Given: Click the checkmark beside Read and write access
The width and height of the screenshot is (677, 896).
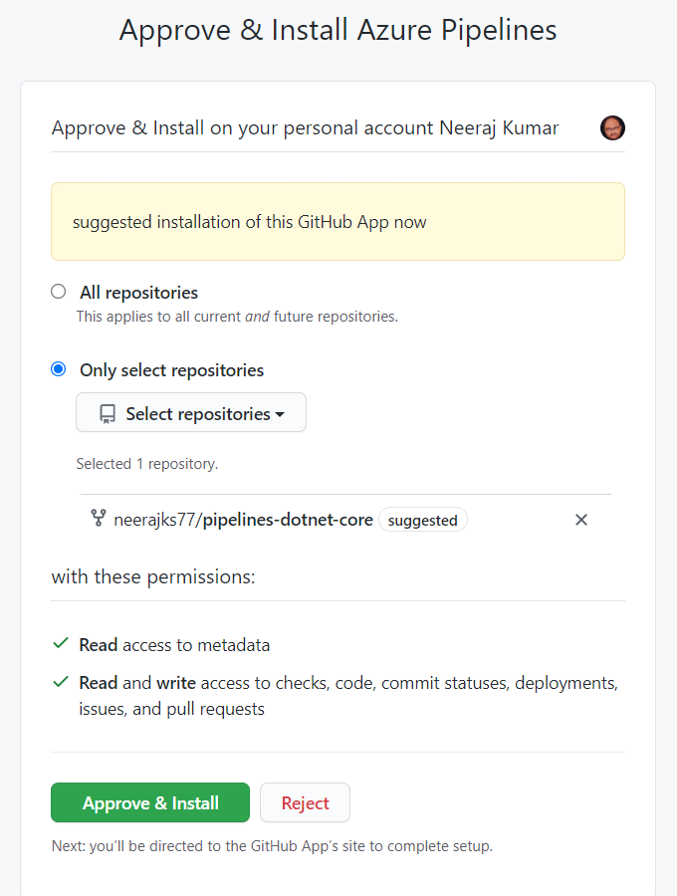Looking at the screenshot, I should (x=61, y=682).
